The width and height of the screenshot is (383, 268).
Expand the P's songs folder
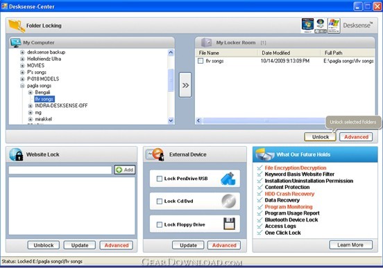tap(22, 72)
